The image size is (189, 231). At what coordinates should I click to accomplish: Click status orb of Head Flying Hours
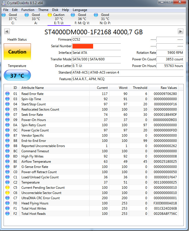coord(7,203)
